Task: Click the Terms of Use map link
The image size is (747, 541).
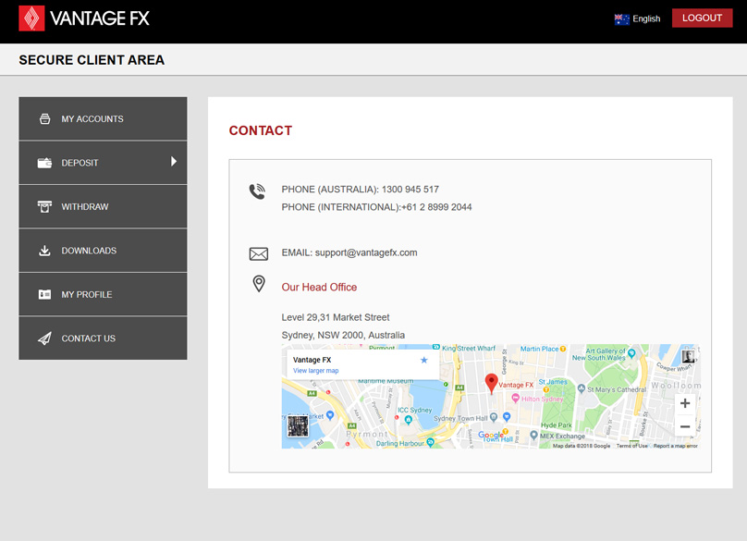Action: (x=631, y=446)
